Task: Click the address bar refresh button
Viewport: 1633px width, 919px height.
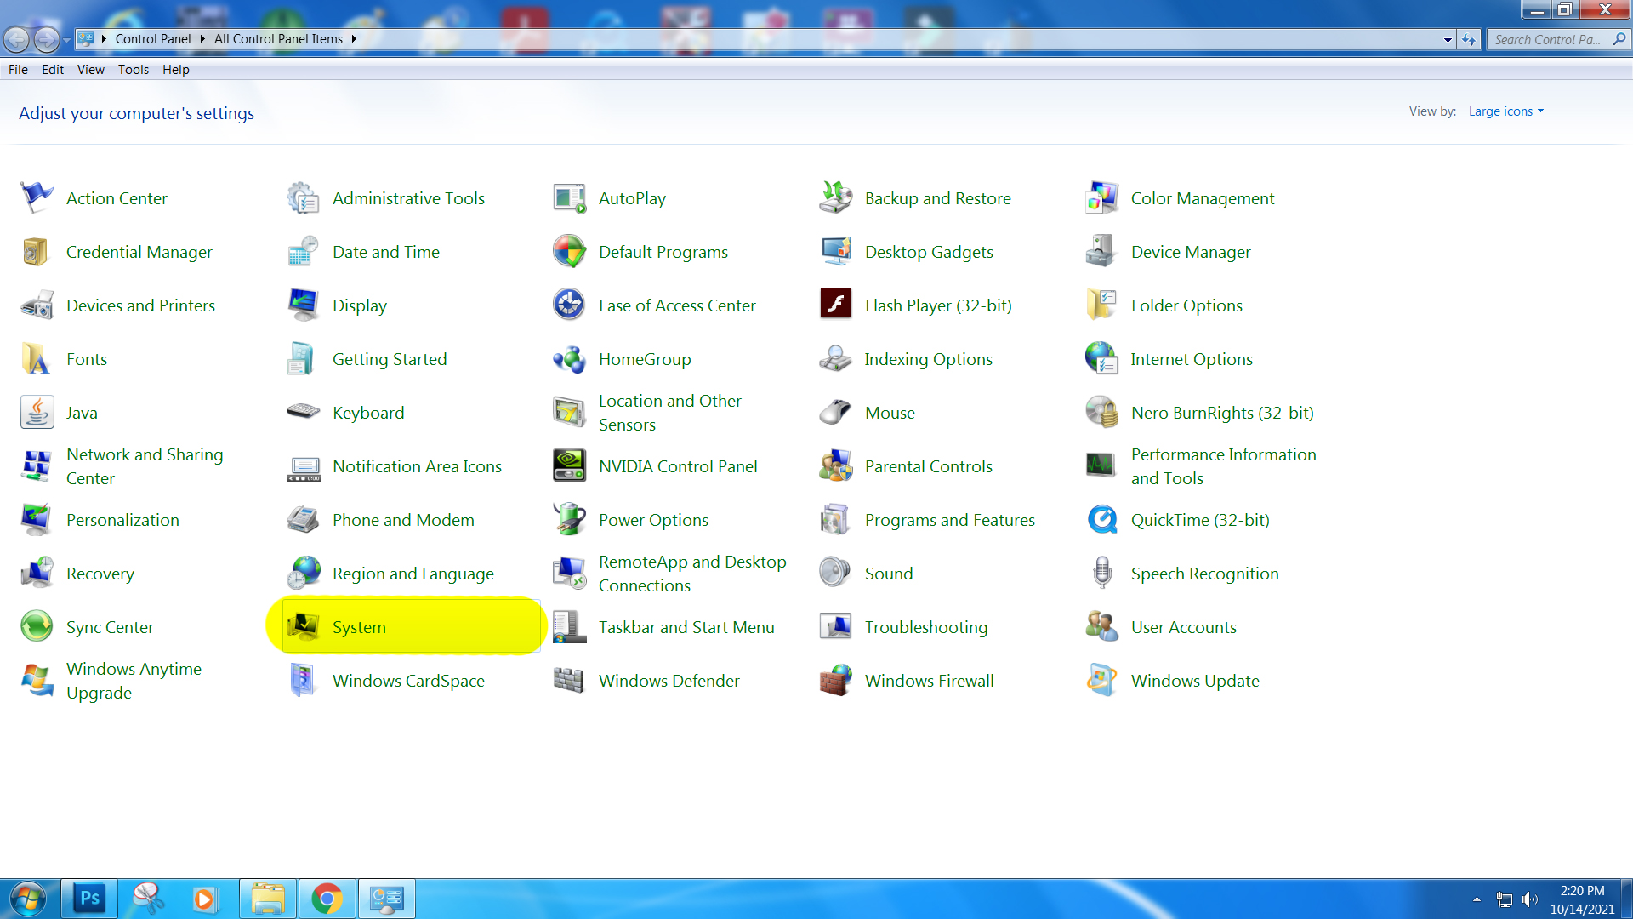Action: coord(1469,40)
